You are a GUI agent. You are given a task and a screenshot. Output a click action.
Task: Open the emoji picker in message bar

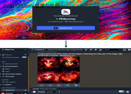pyautogui.click(x=128, y=92)
